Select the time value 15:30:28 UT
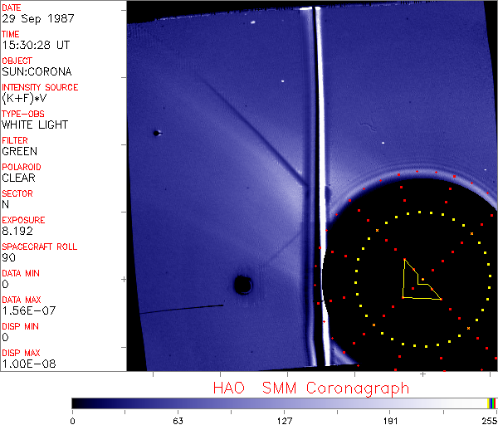This screenshot has height=425, width=498. point(35,45)
